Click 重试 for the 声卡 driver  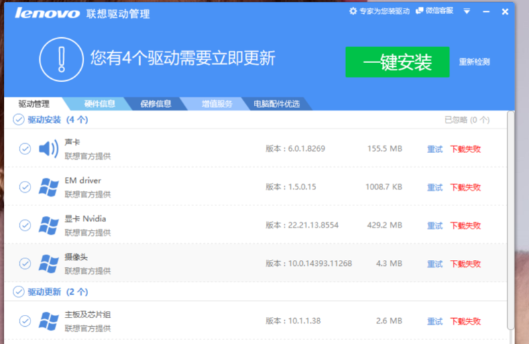pyautogui.click(x=434, y=149)
